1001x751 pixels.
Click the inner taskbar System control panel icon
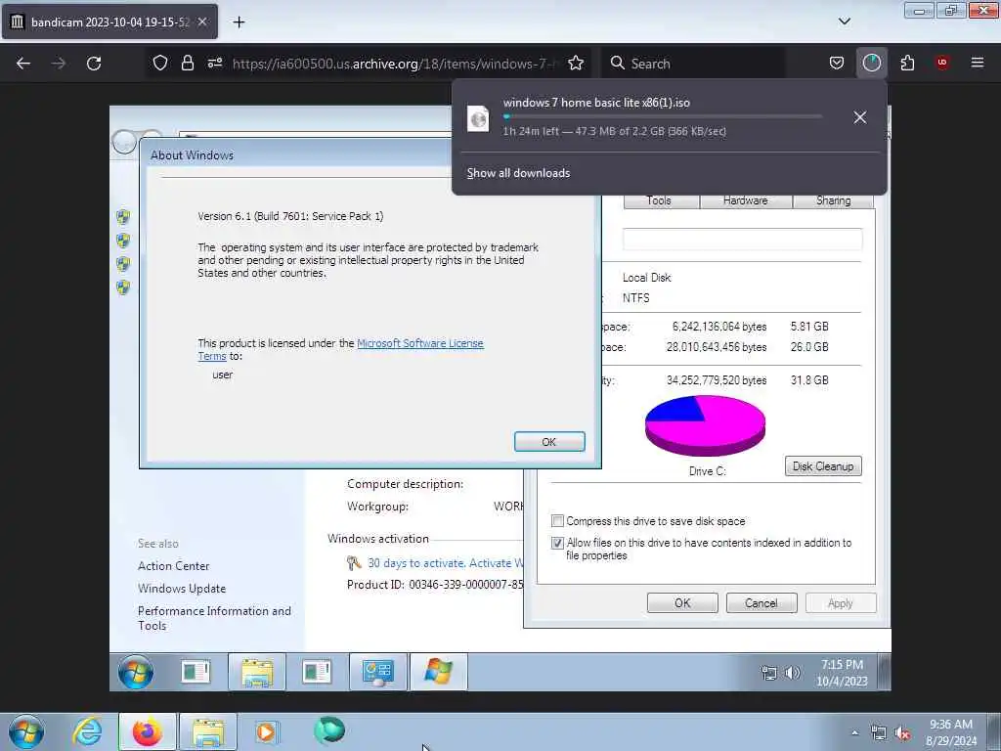point(377,673)
